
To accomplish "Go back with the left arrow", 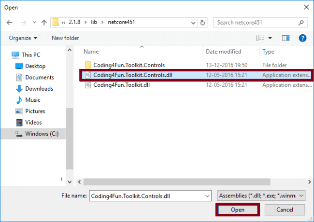I will pos(9,23).
